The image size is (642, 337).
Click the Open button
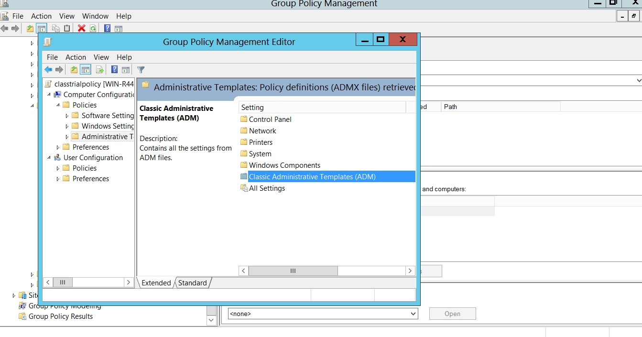(x=452, y=314)
